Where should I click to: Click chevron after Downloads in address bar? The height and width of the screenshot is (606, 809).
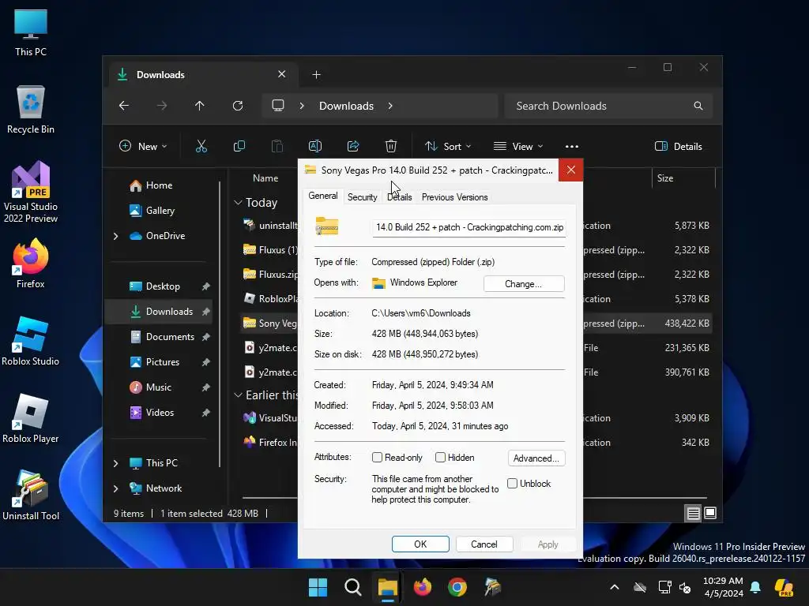pyautogui.click(x=390, y=106)
